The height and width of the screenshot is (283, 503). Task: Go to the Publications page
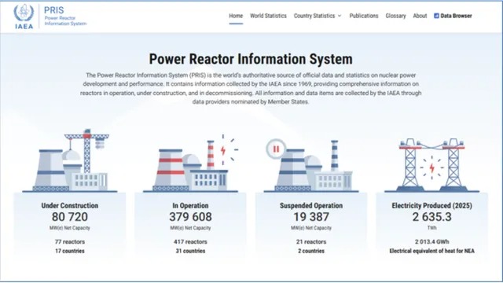point(364,16)
